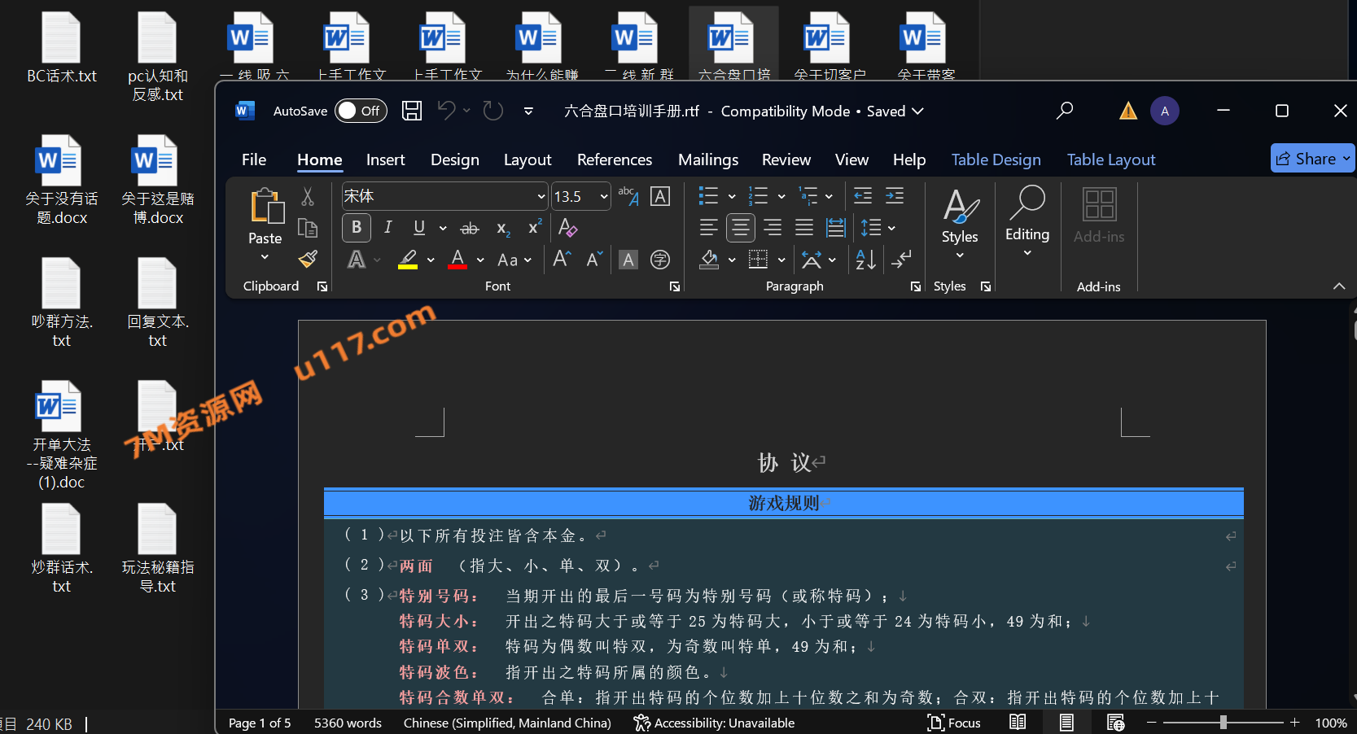Screen dimensions: 1357x734
Task: Show paragraph marks icon
Action: tap(901, 260)
